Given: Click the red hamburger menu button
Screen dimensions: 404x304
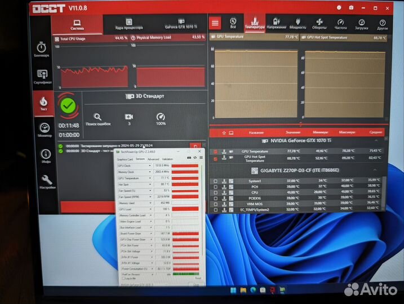Looking at the screenshot, I should tap(215, 23).
